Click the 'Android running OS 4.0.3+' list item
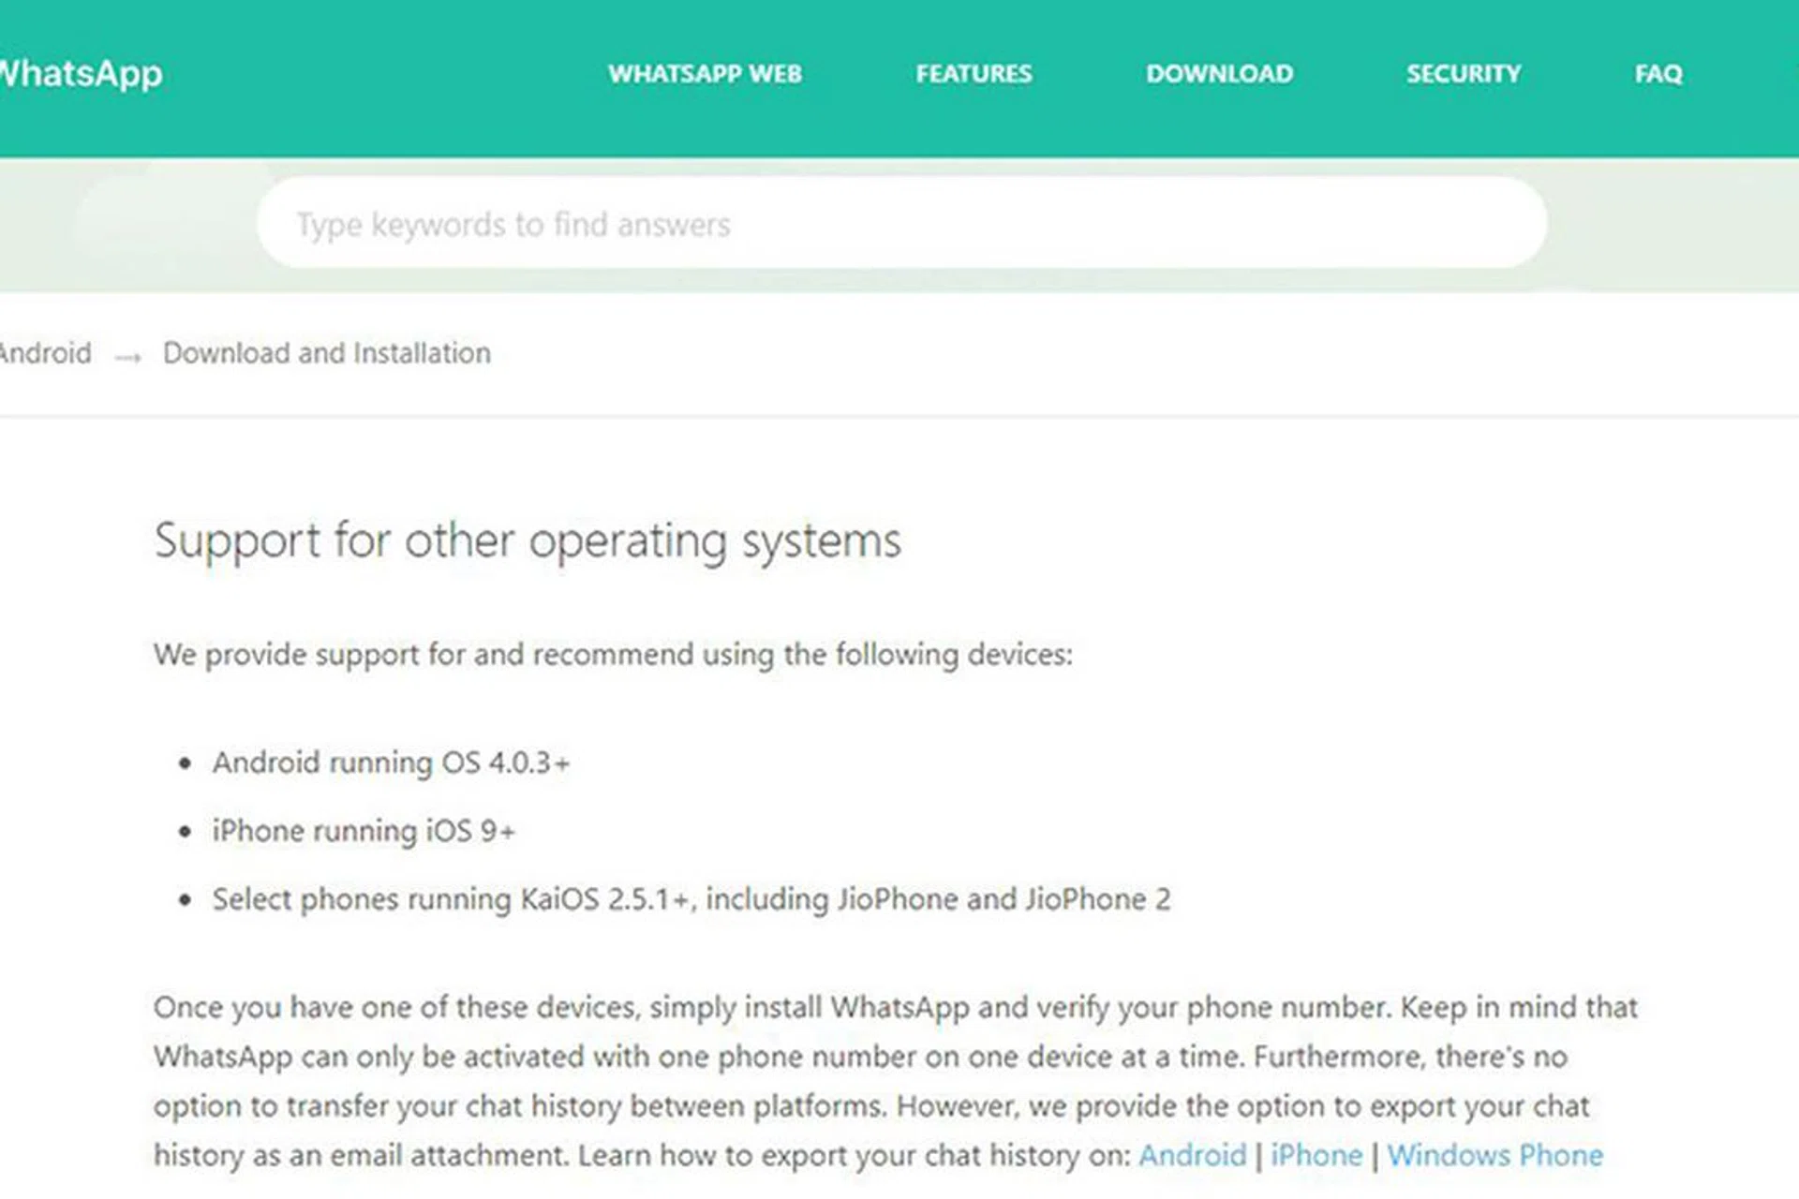1799x1199 pixels. 391,762
